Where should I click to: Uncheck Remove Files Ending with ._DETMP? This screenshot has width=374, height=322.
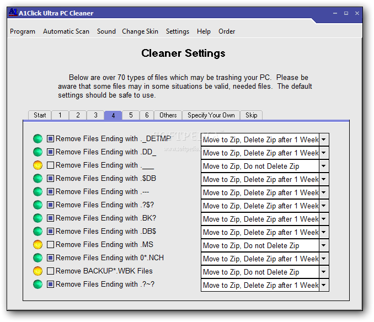pyautogui.click(x=50, y=138)
